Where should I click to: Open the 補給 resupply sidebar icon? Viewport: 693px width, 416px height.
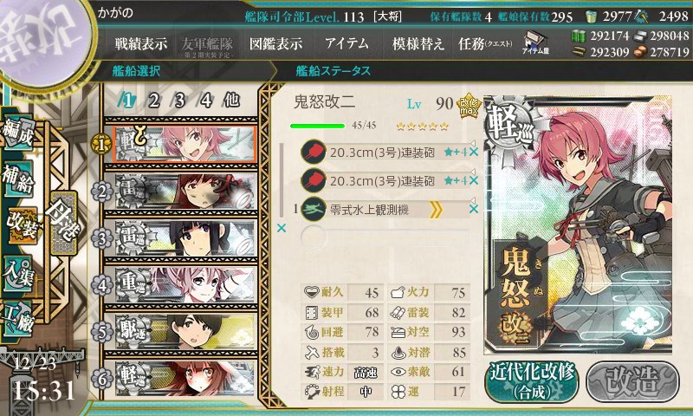coord(19,179)
